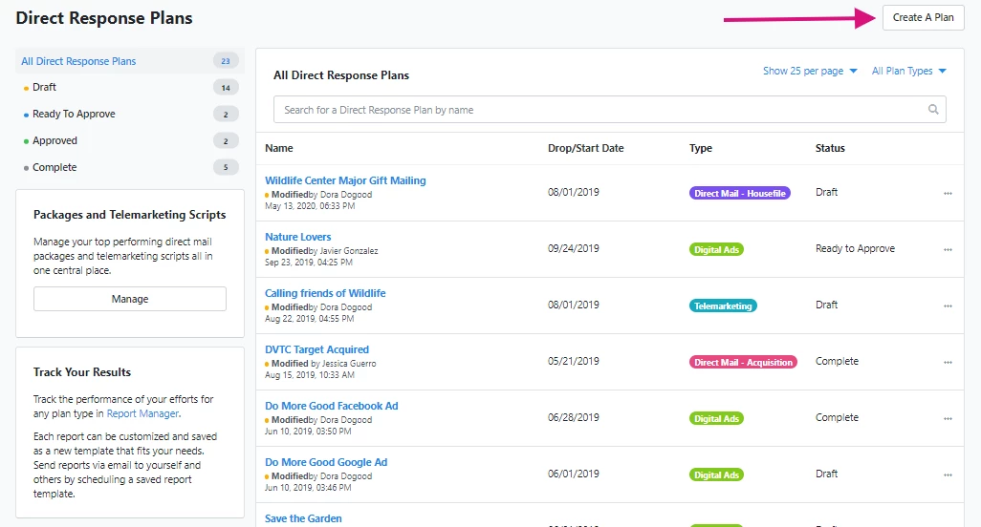Click the Manage packages button
Screen dimensions: 981x527
tap(129, 299)
